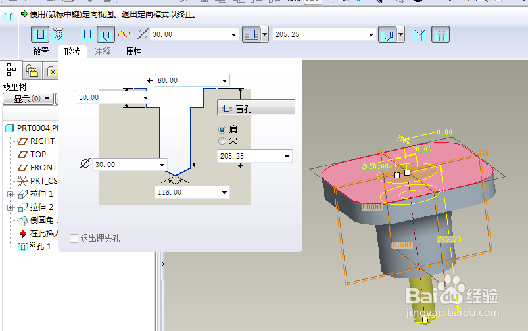Open the depth option type dropdown arrow
Viewport: 528px width, 331px height.
[265, 34]
